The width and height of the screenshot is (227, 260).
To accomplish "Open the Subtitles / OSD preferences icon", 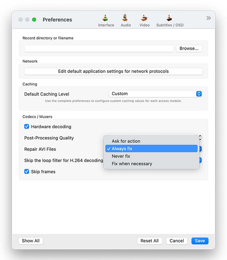I will pyautogui.click(x=169, y=18).
